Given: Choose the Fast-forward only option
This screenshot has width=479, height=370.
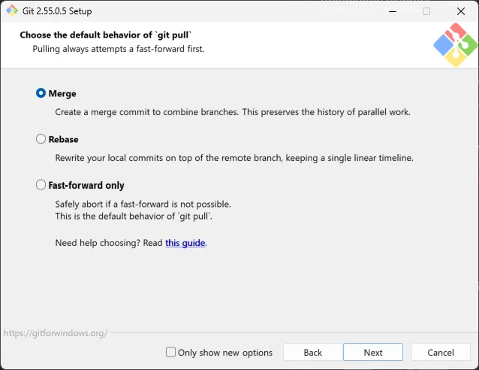Looking at the screenshot, I should (x=41, y=185).
